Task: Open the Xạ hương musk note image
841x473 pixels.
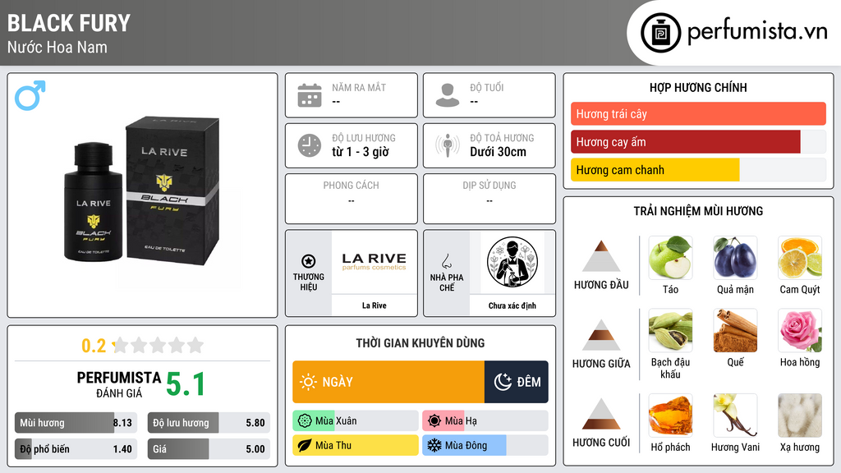Action: click(800, 416)
